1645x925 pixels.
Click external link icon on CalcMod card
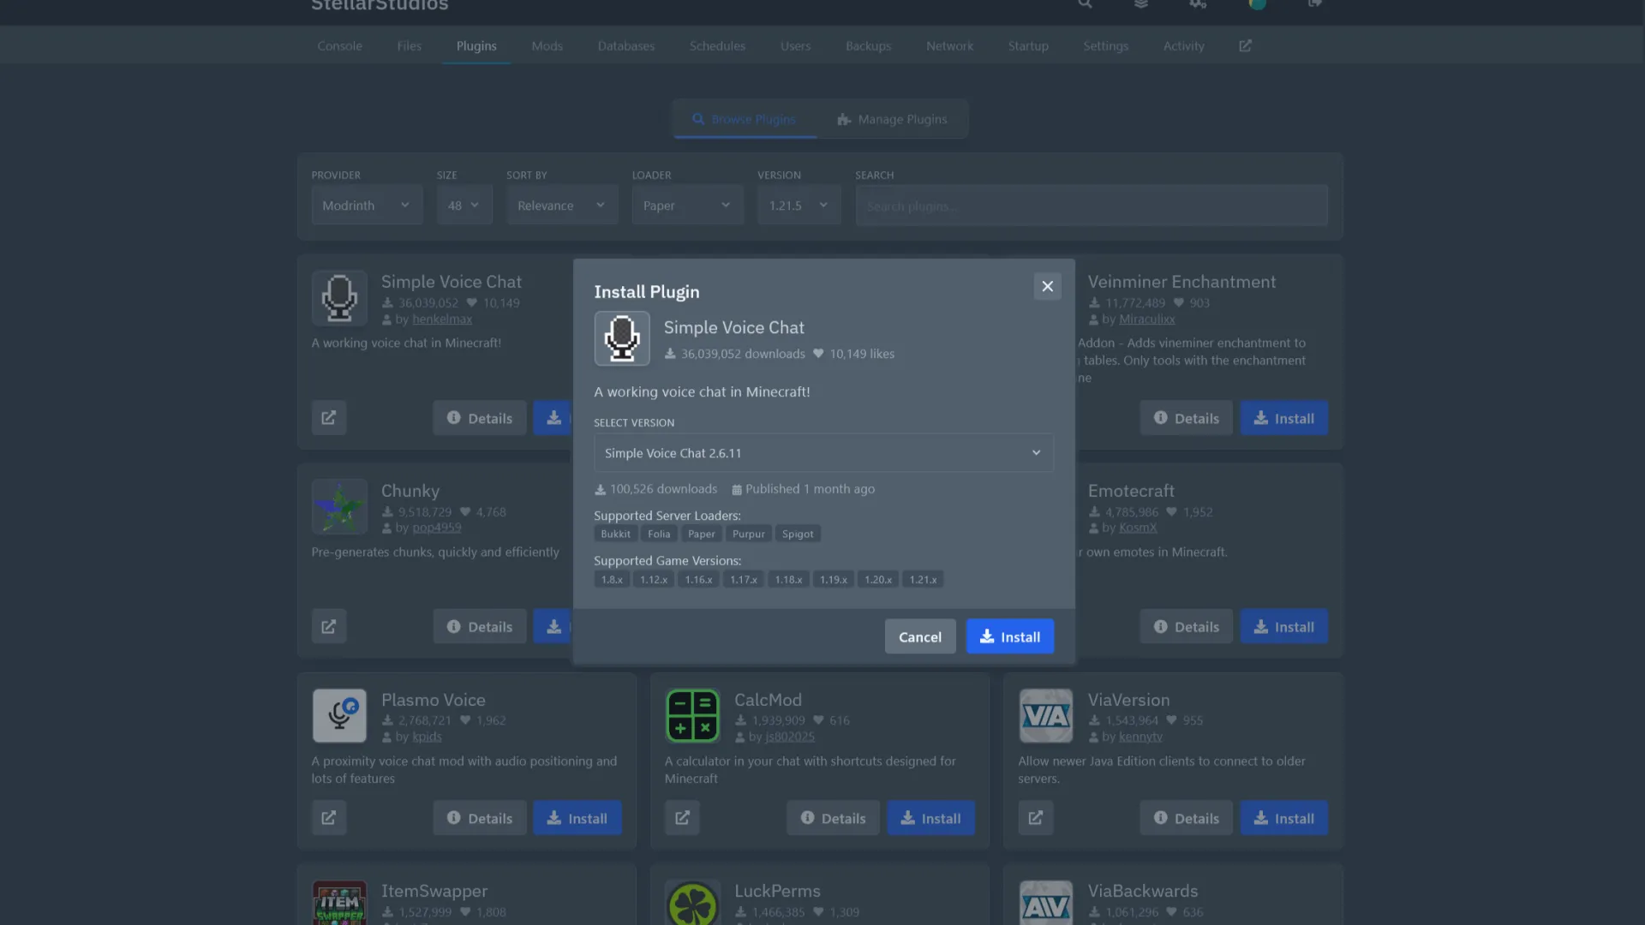(x=682, y=818)
